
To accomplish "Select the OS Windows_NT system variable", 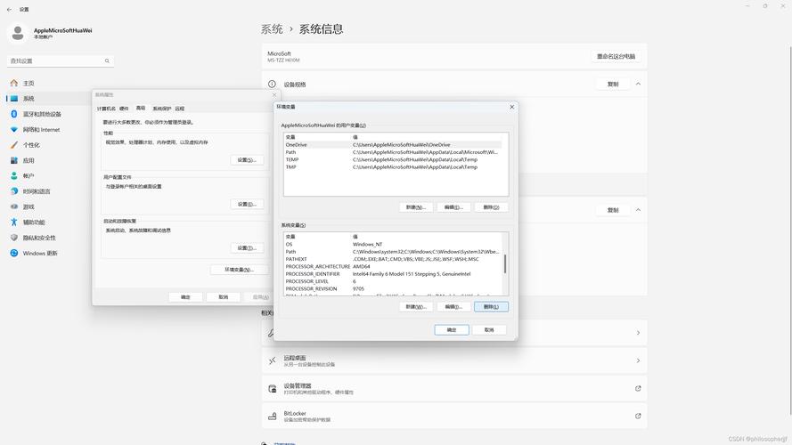I will coord(394,244).
